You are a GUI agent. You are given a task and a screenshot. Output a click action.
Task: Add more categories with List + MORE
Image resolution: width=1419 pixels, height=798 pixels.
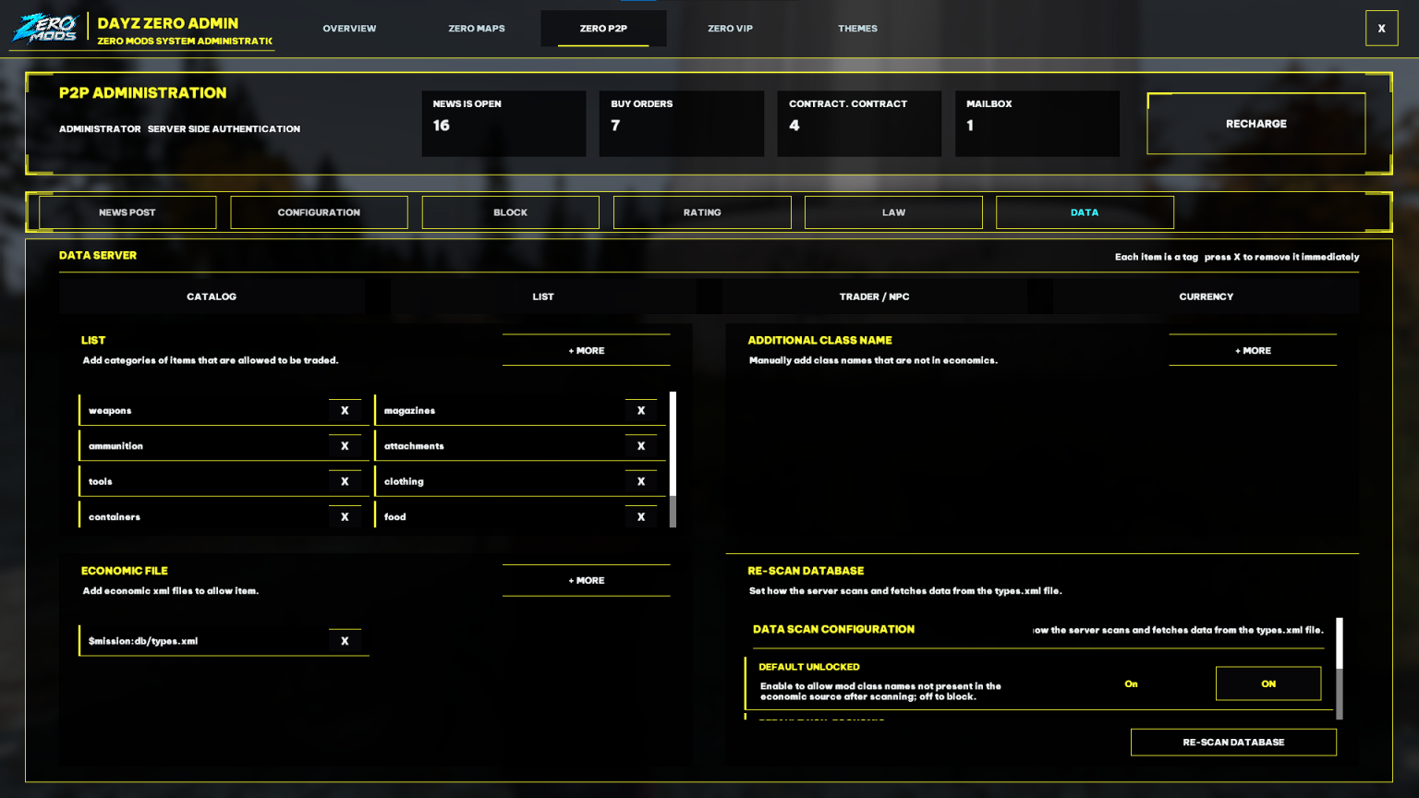click(x=587, y=350)
